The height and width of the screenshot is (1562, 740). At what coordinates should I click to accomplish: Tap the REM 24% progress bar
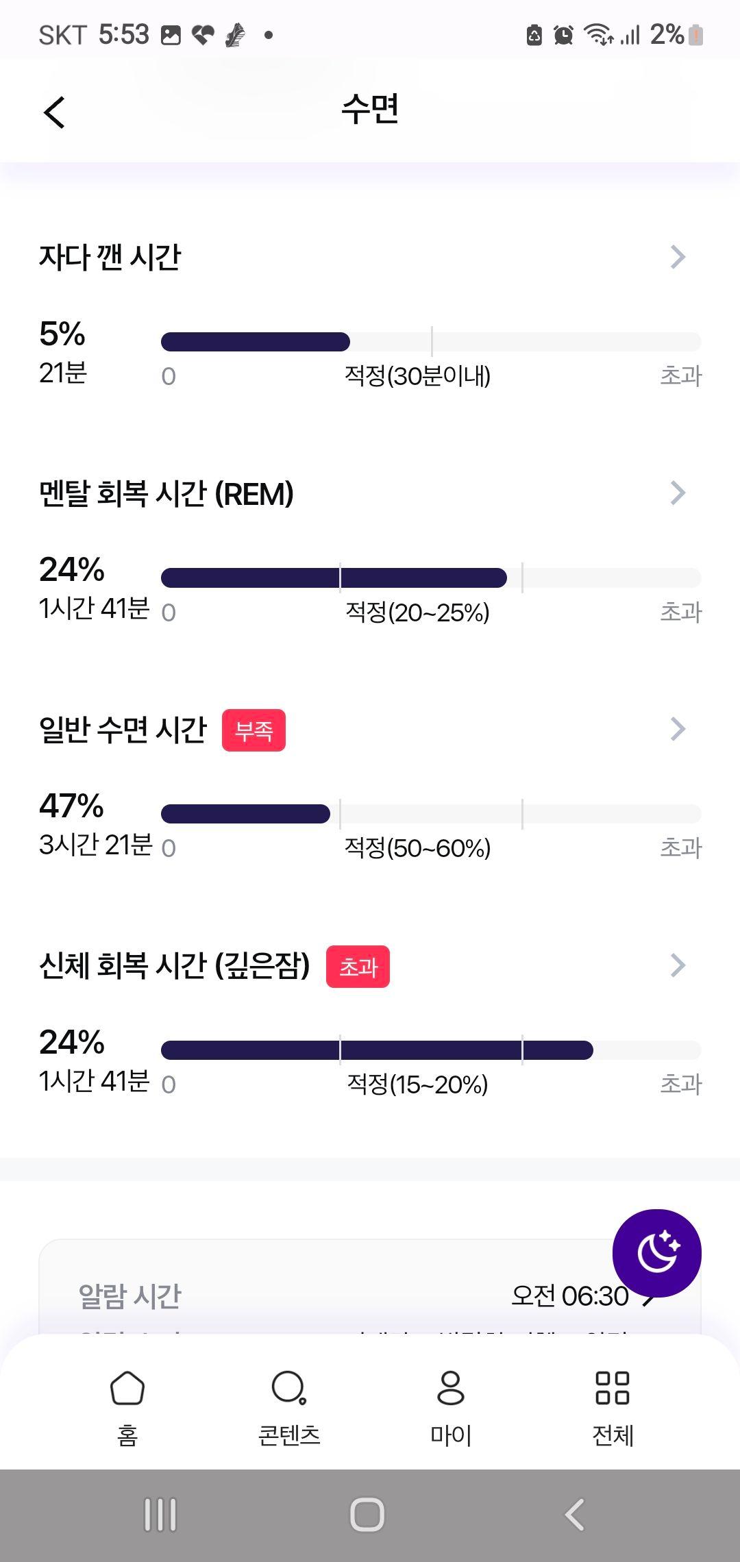point(431,578)
